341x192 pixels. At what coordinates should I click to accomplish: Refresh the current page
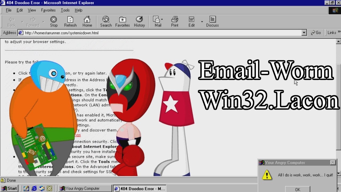(x=70, y=22)
